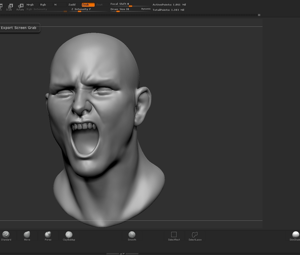Click the Rgb Intensity slider
Viewport: 300px width, 255px height.
[x=47, y=10]
